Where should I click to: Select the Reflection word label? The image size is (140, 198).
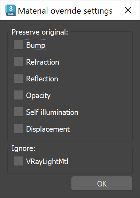tap(42, 79)
